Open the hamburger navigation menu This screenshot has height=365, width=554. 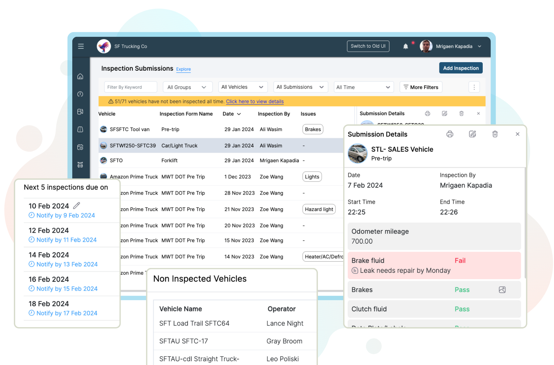[x=81, y=46]
